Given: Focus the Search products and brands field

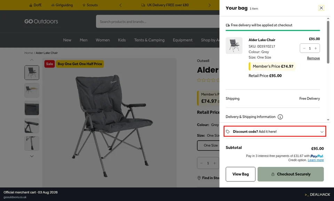Looking at the screenshot, I should point(158,22).
